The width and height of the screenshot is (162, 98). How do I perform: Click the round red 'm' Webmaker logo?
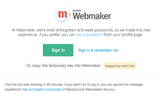click(63, 14)
